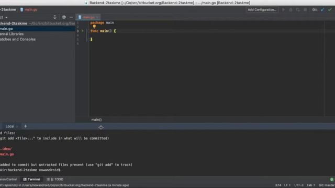Screen dimensions: 335x188
Task: Click main.go file icon in breadcrumb bar
Action: 21,9
